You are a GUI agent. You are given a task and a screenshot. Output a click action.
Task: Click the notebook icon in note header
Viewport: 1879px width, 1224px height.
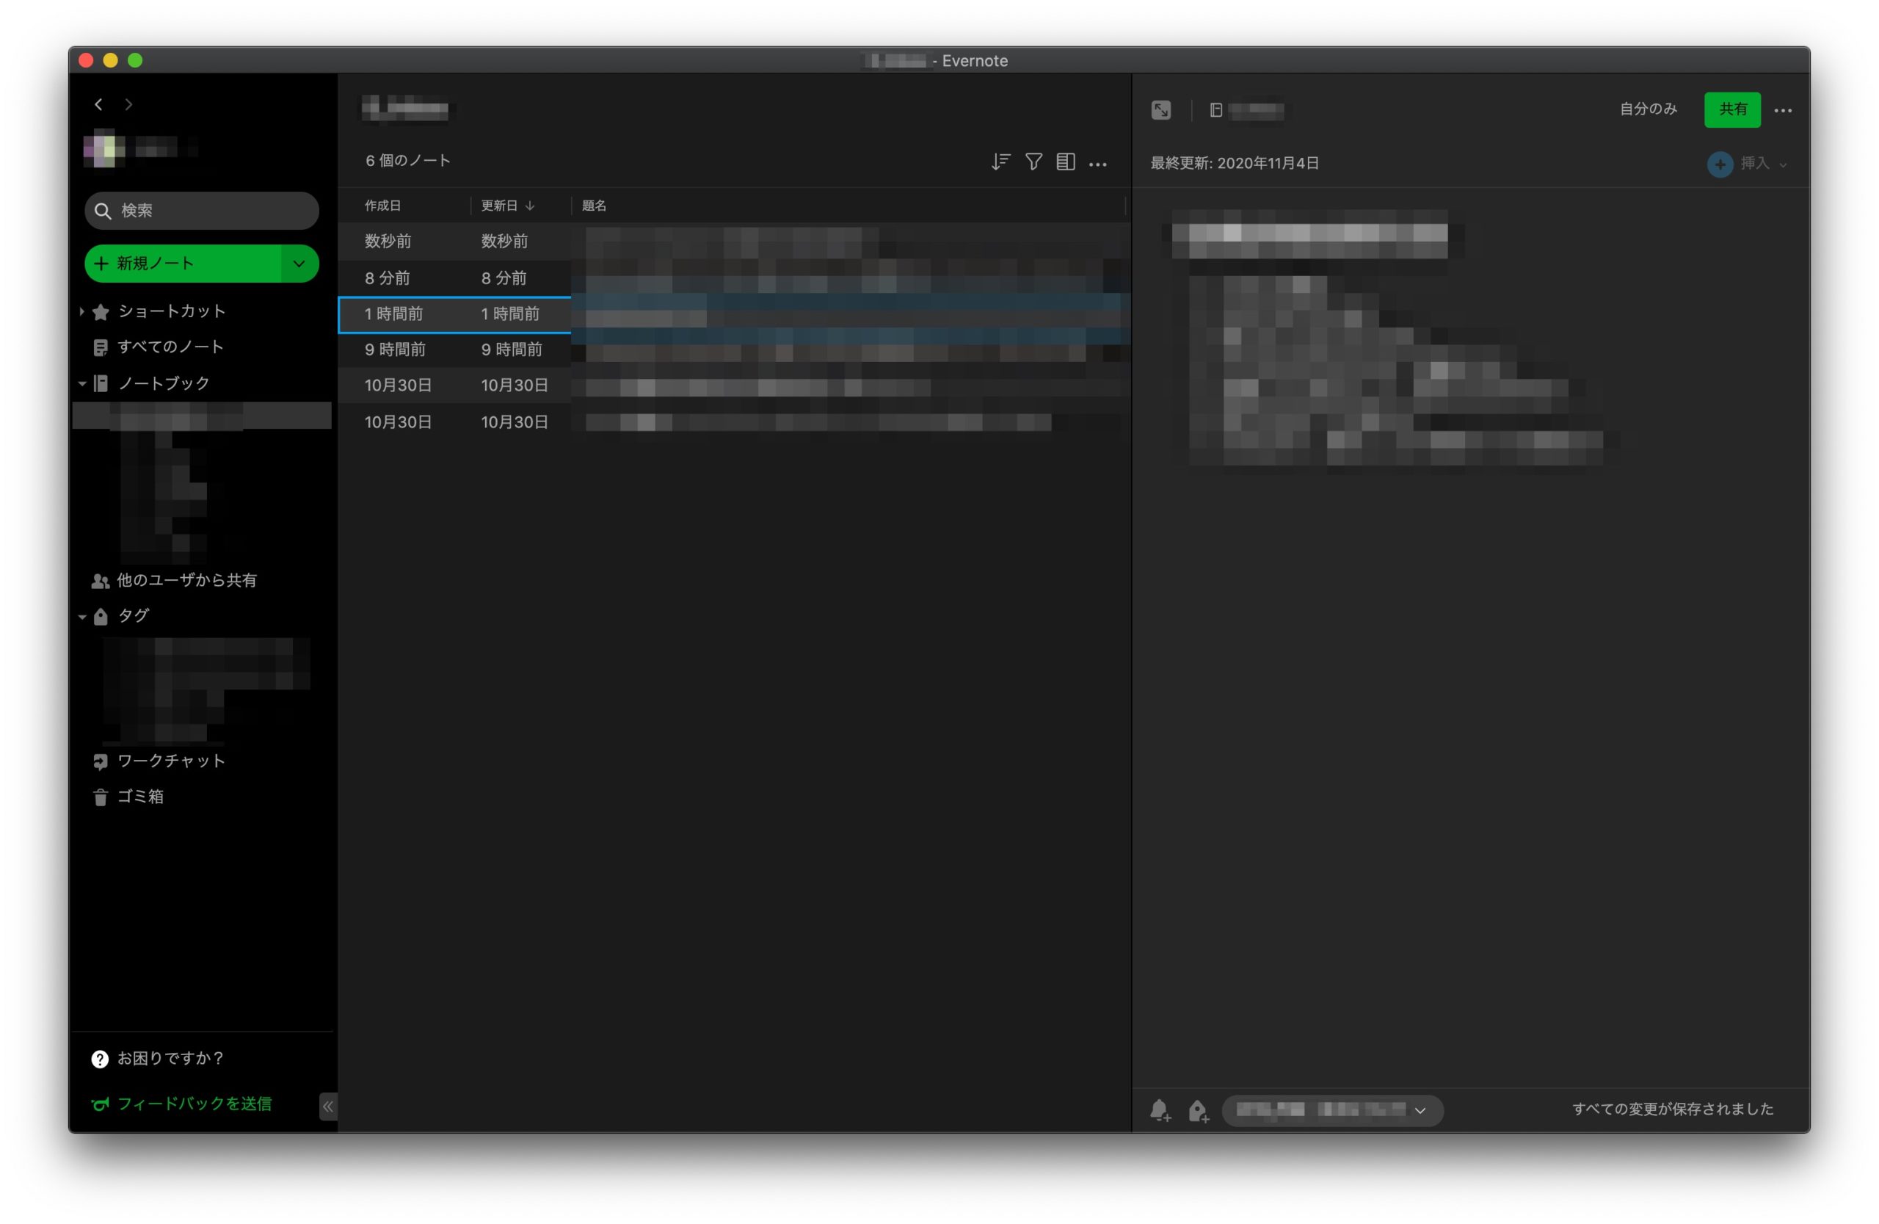click(1215, 111)
